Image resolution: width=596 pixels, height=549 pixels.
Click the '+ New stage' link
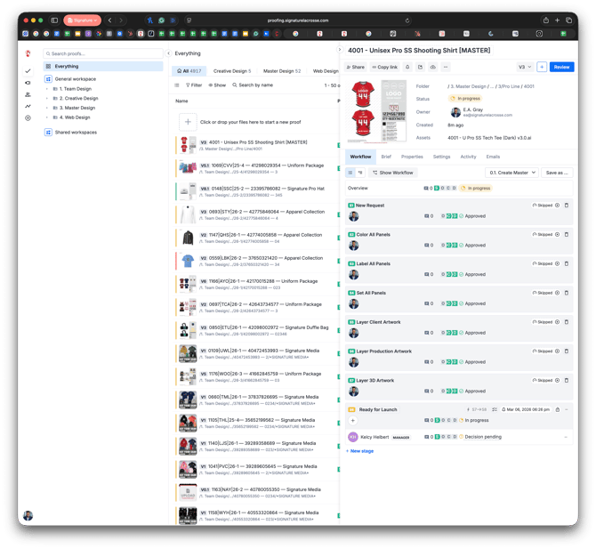[x=361, y=451]
